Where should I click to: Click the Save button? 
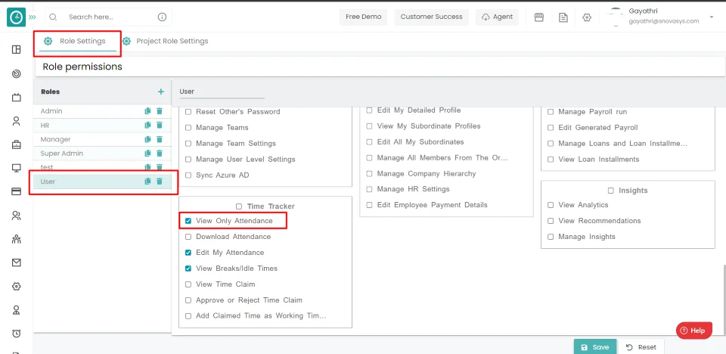pyautogui.click(x=594, y=346)
